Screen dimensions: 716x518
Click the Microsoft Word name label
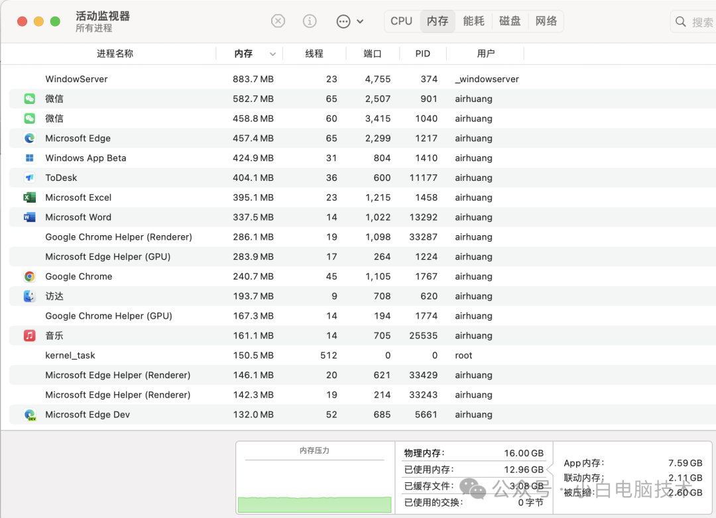78,217
